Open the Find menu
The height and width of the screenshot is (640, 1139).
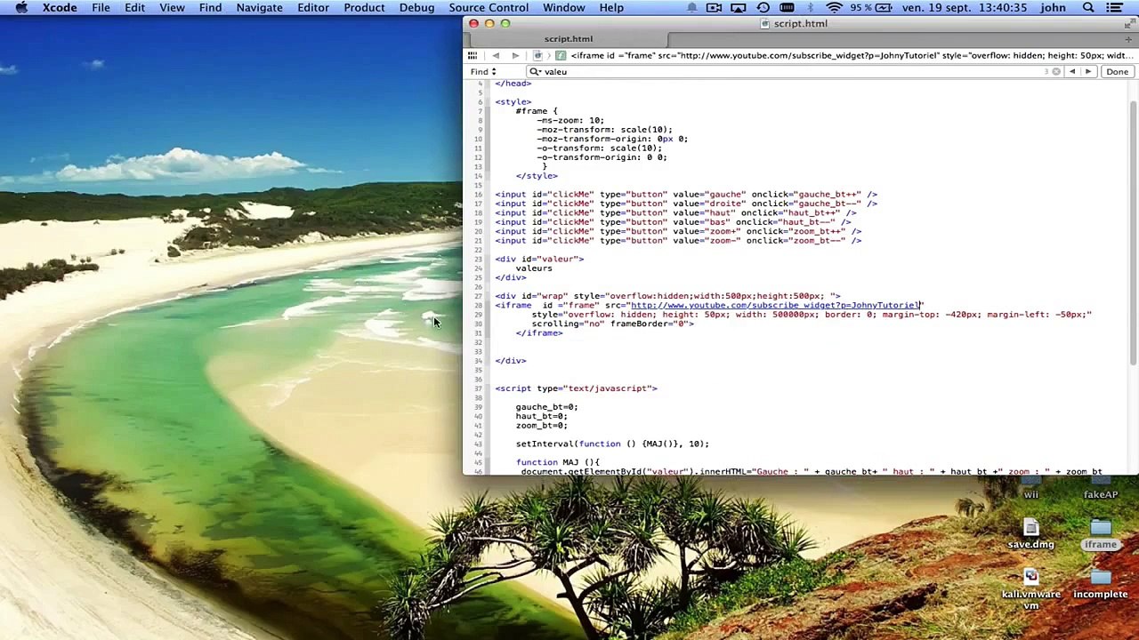point(210,8)
